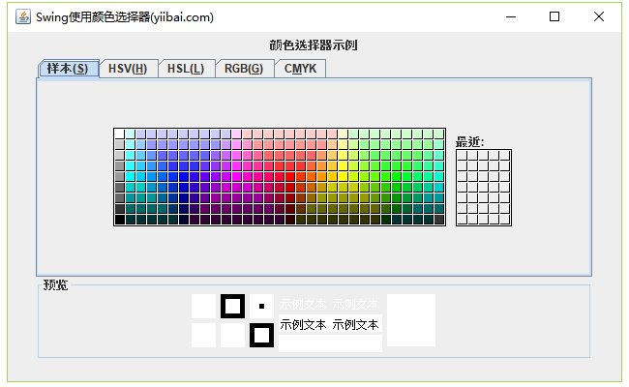
Task: Click the black 示例文本 sample text in preview
Action: pos(329,324)
